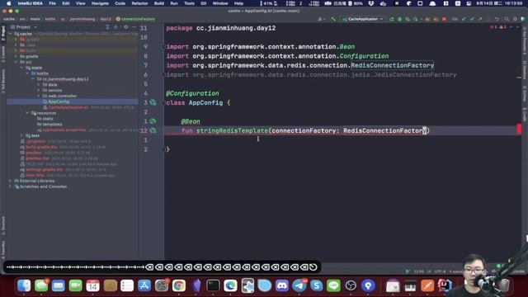This screenshot has height=297, width=528.
Task: Hide the Project tool window
Action: 134,27
